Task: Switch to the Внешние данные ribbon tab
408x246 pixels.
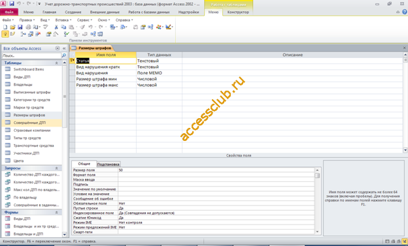Action: [105, 12]
